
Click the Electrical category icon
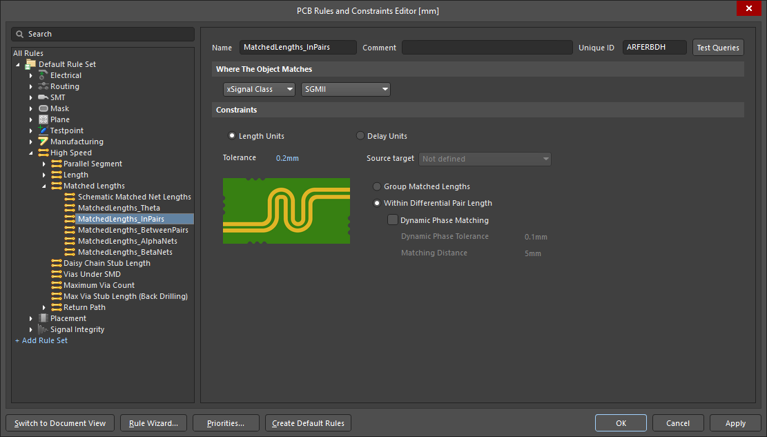pos(43,75)
